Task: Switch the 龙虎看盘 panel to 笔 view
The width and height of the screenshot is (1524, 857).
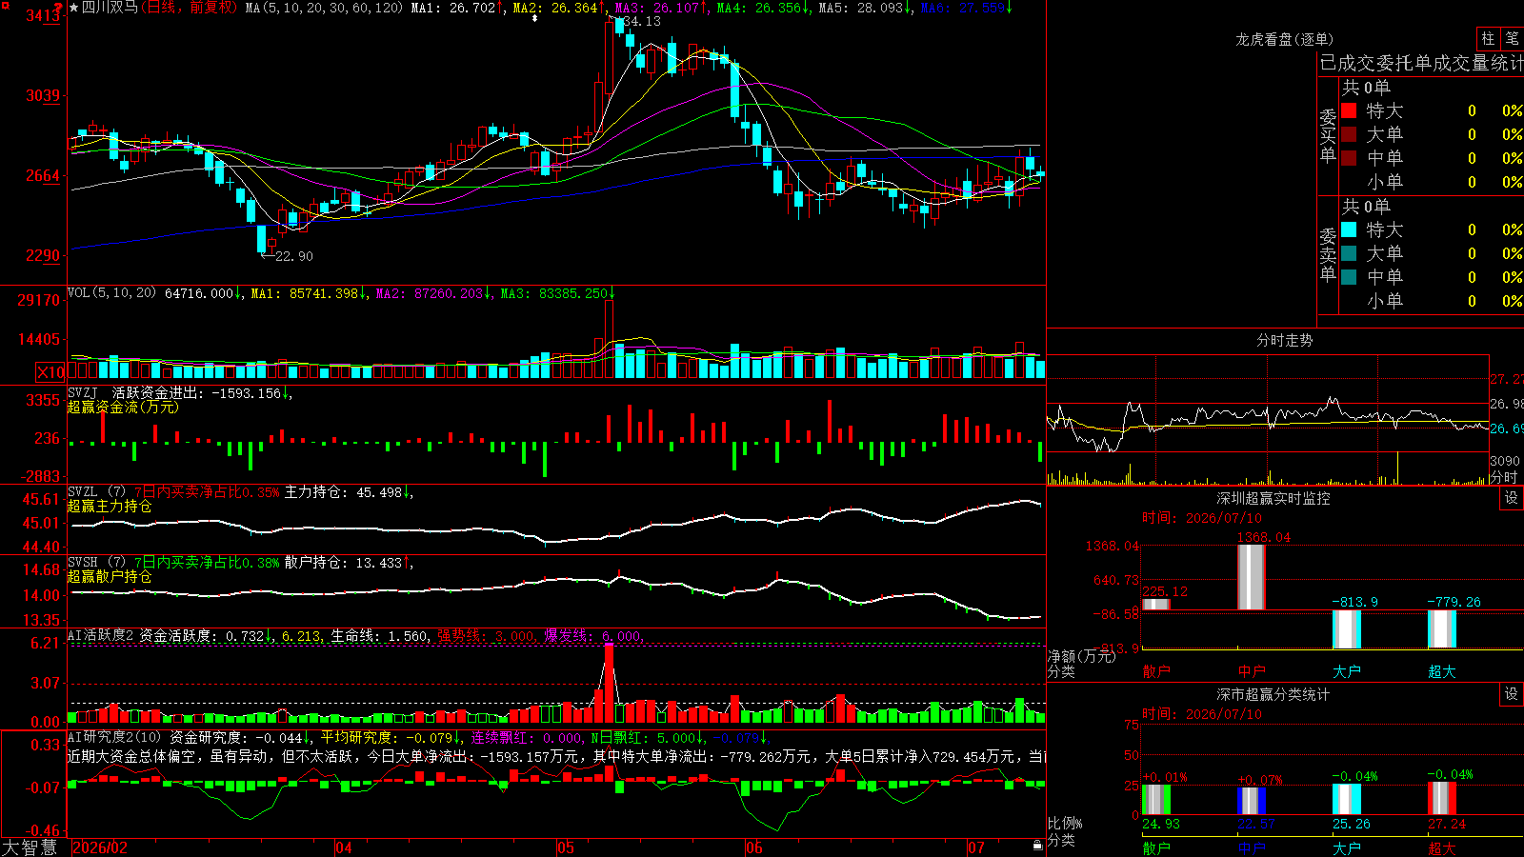Action: click(x=1513, y=38)
